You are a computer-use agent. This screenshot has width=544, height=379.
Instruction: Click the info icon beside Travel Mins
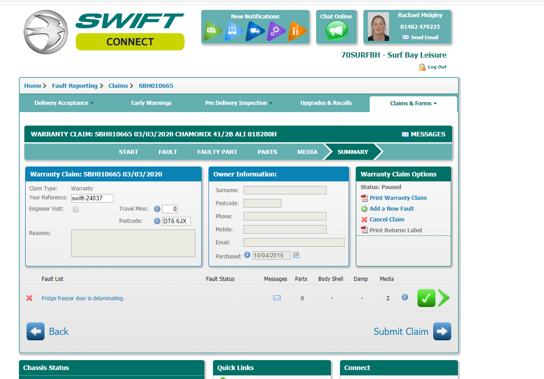coord(157,209)
